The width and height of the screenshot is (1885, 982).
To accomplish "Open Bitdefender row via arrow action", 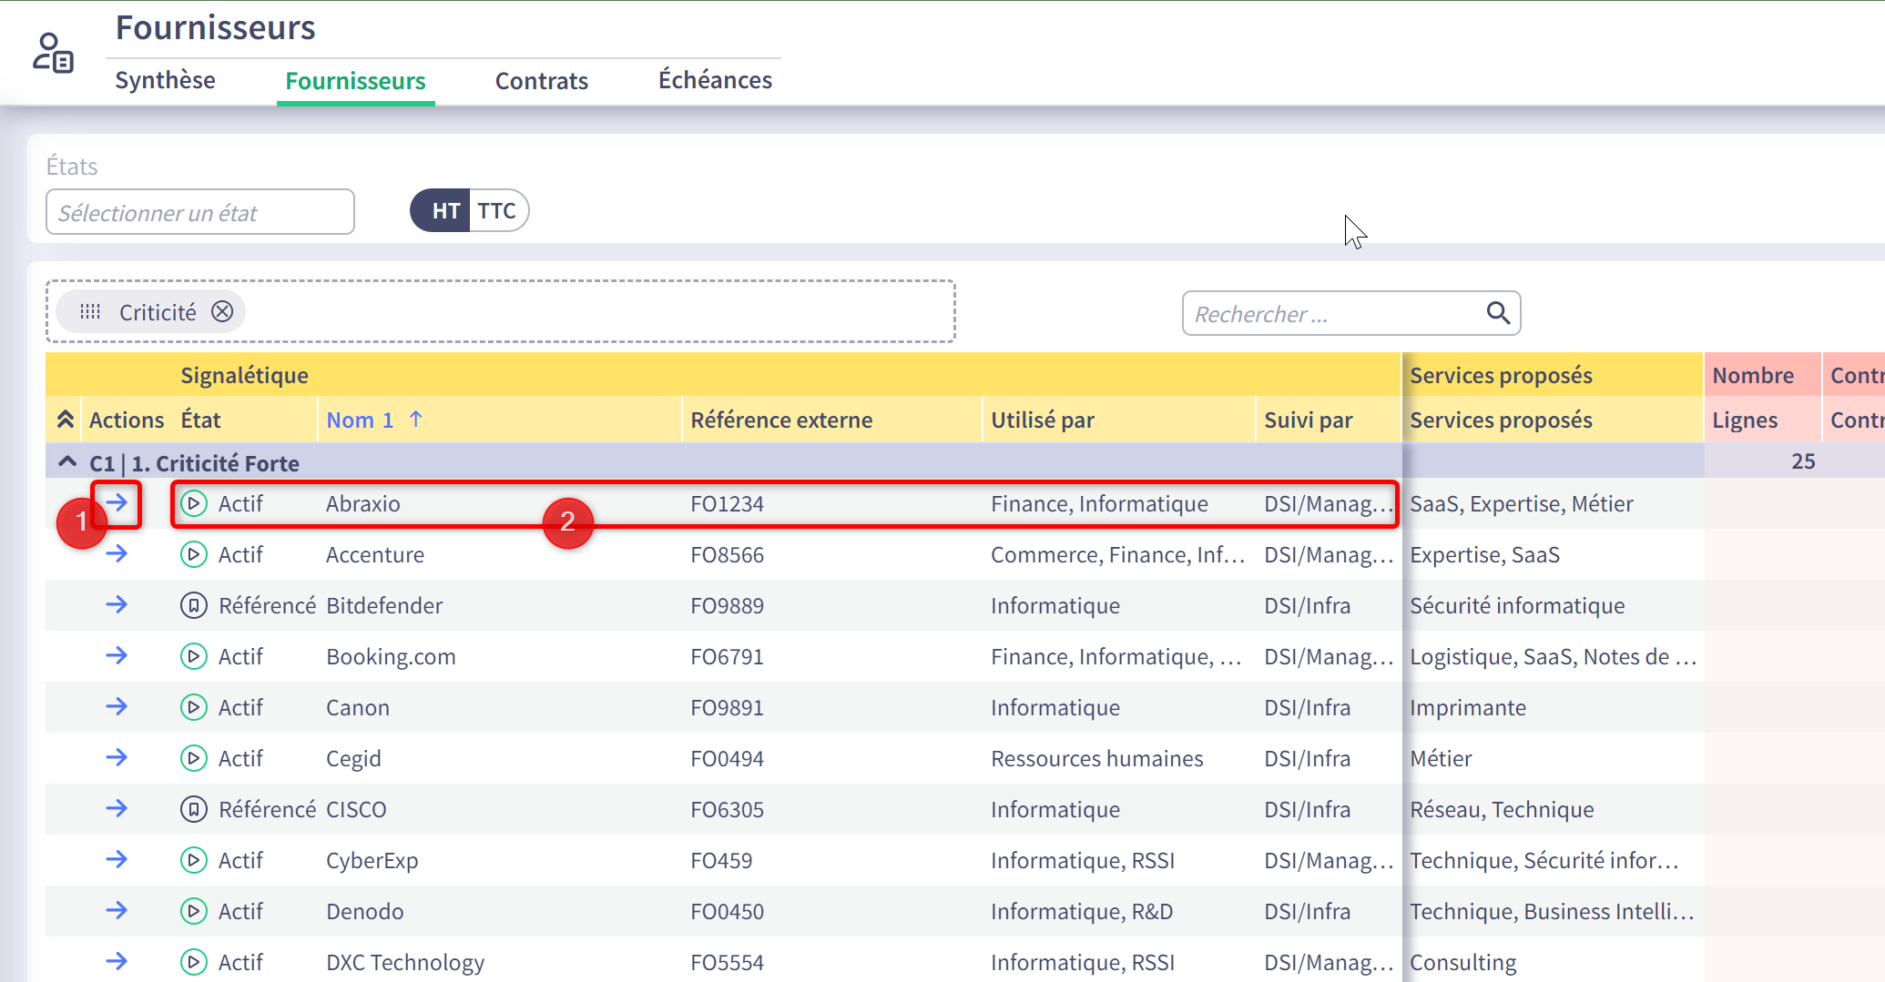I will (x=117, y=604).
